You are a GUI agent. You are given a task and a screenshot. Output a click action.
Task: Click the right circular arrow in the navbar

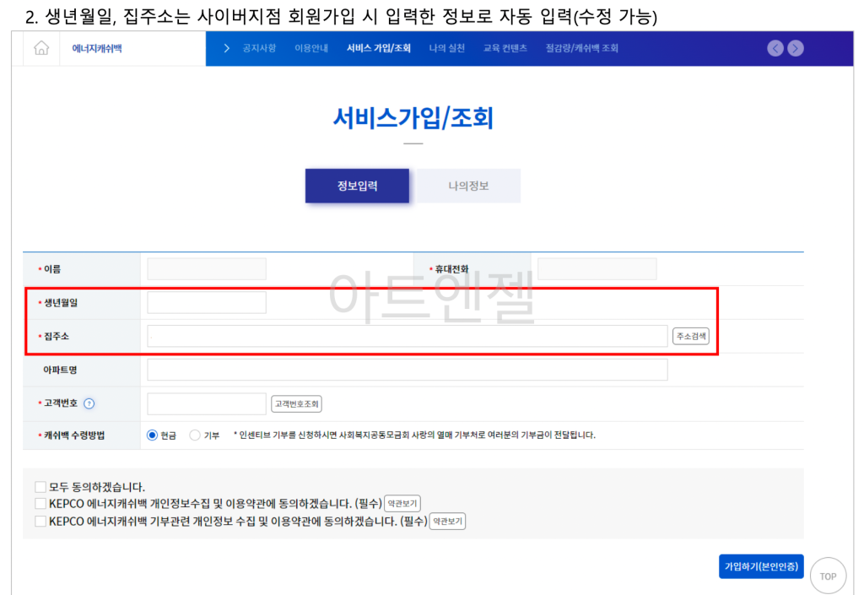pyautogui.click(x=796, y=49)
